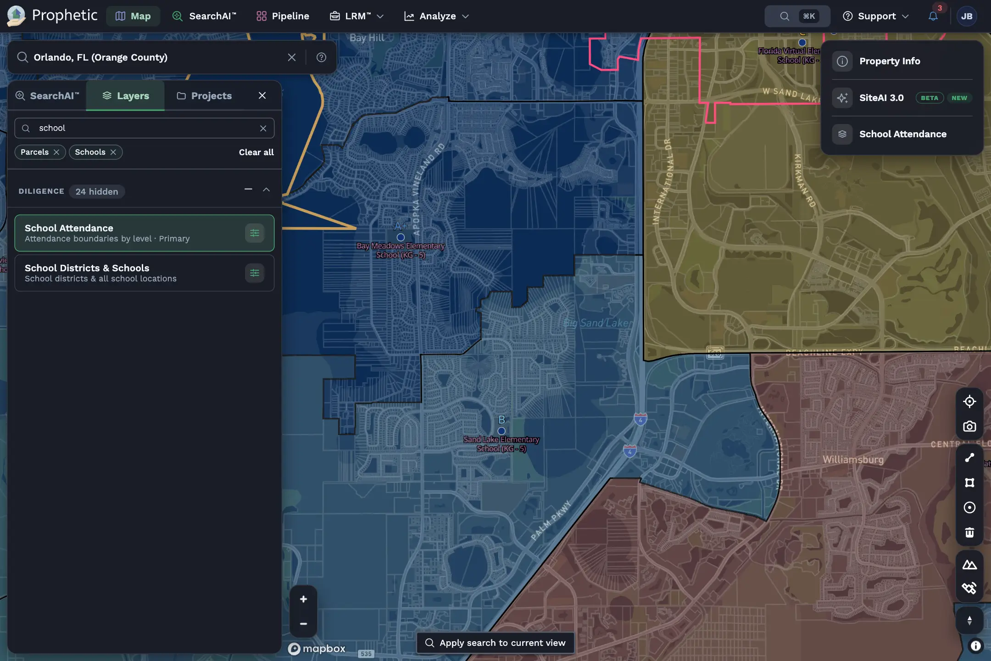Click Clear all filters
This screenshot has width=991, height=661.
pyautogui.click(x=256, y=152)
